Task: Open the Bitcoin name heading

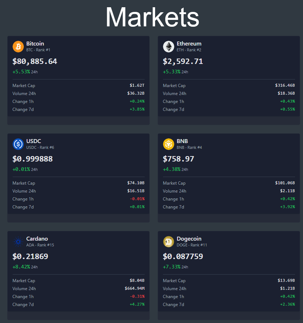Action: tap(35, 44)
